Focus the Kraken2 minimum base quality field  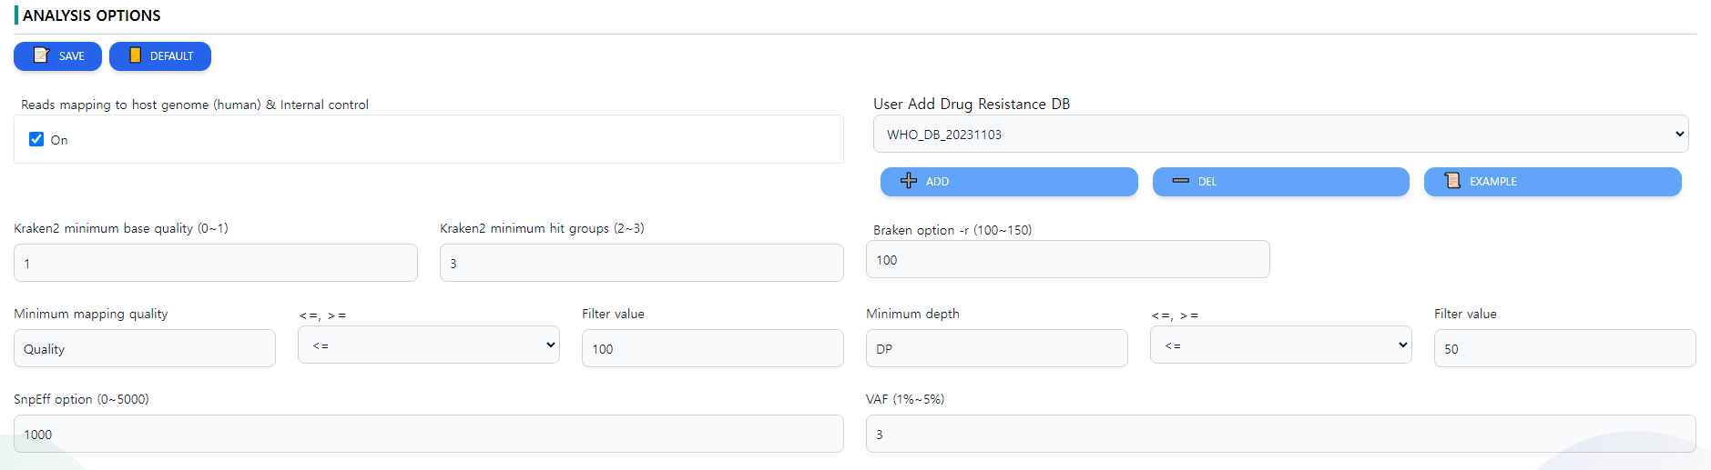point(216,263)
